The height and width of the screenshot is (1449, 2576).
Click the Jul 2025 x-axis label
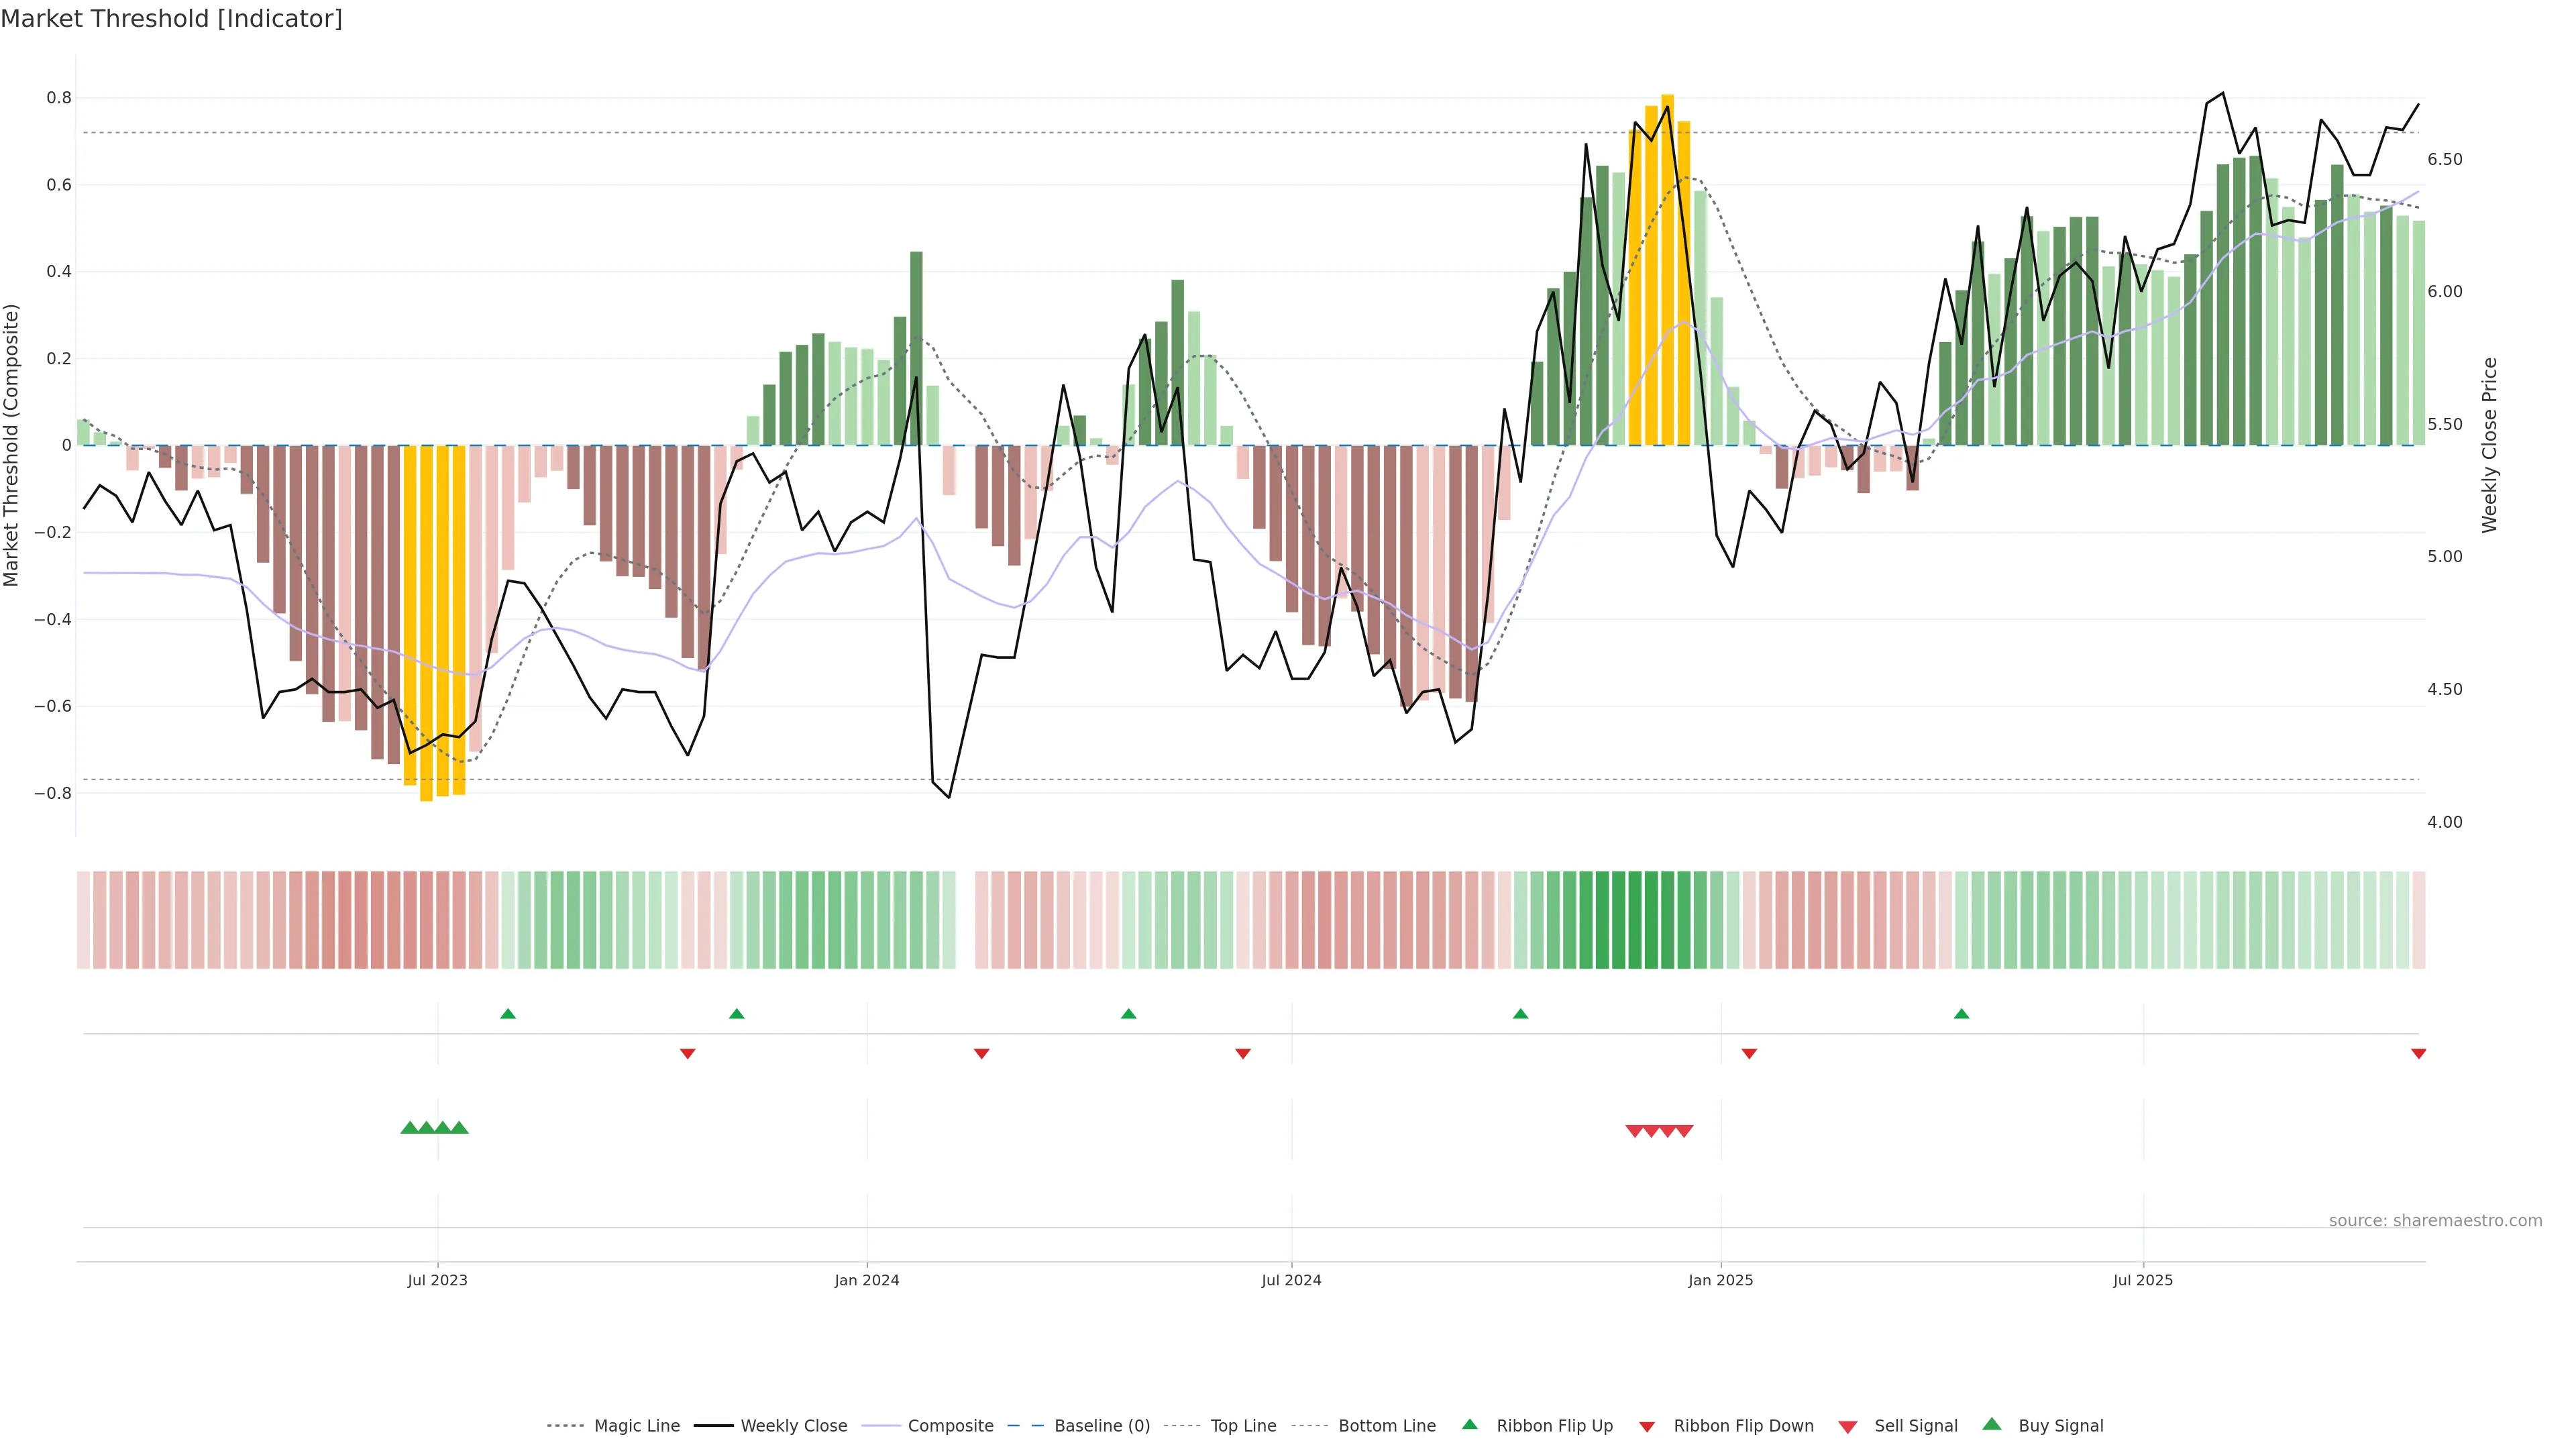(2142, 1280)
